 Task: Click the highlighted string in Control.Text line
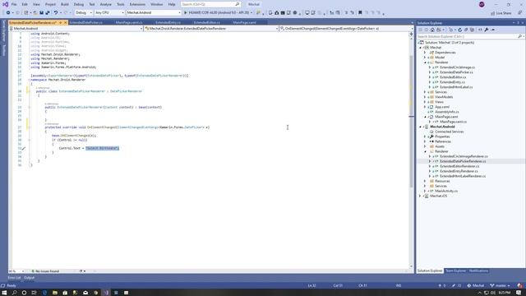pyautogui.click(x=102, y=148)
